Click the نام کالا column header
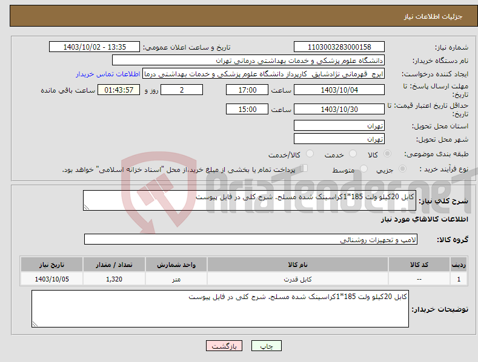Image resolution: width=478 pixels, height=362 pixels. coord(297,265)
